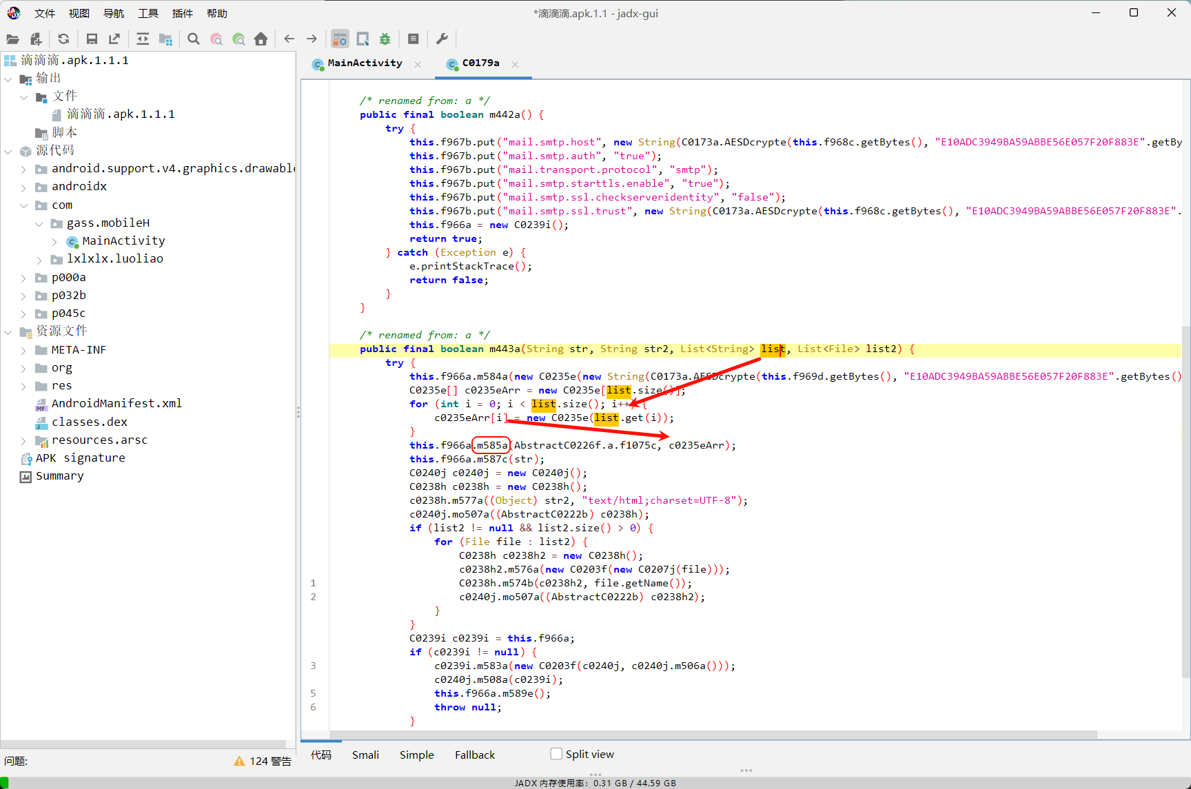Switch to the Simple view

(x=417, y=755)
